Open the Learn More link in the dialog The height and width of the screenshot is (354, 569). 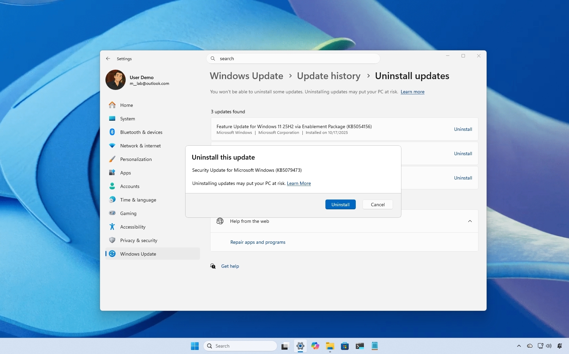298,183
